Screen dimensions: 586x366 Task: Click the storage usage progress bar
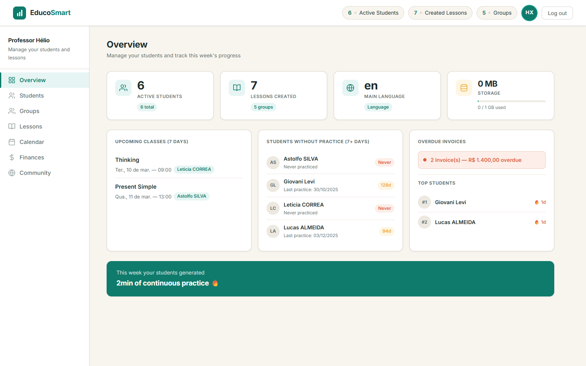point(511,100)
